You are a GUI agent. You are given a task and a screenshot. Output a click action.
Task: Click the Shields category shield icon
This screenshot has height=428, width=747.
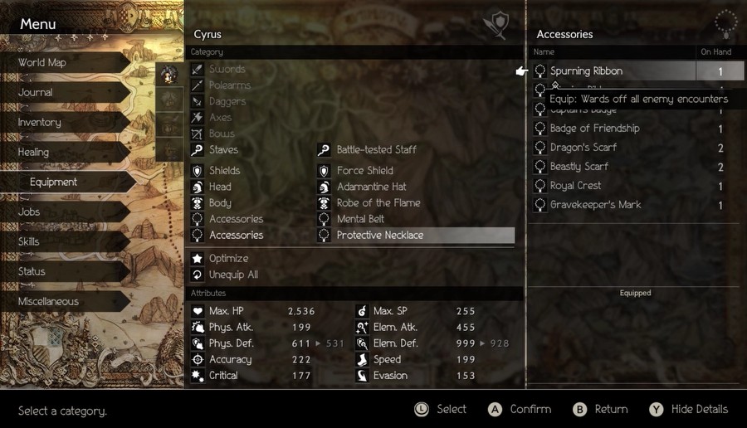pyautogui.click(x=198, y=171)
